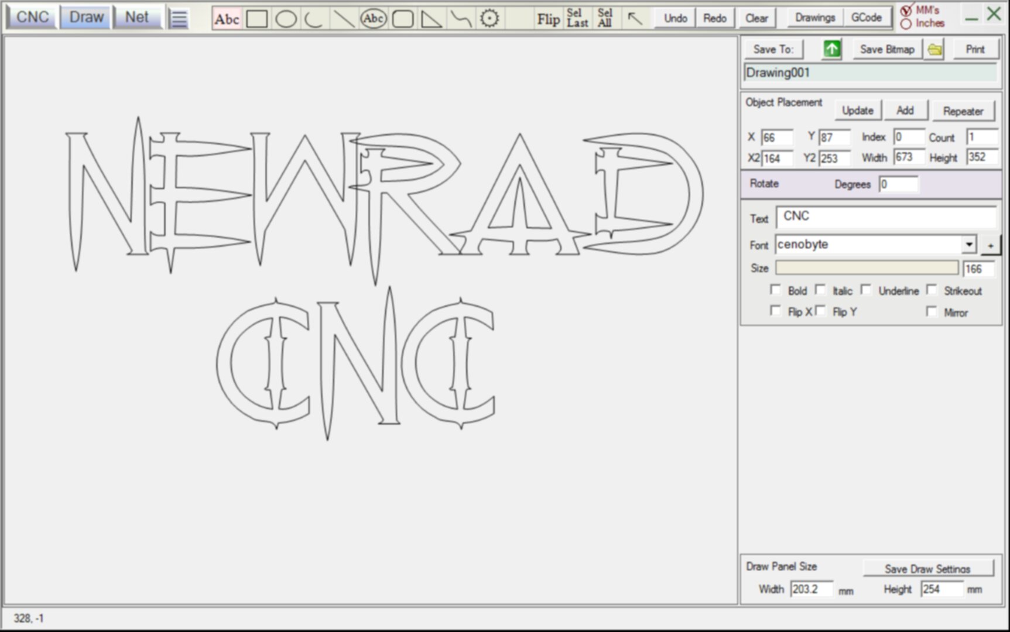
Task: Select the ellipse drawing tool
Action: click(x=286, y=19)
